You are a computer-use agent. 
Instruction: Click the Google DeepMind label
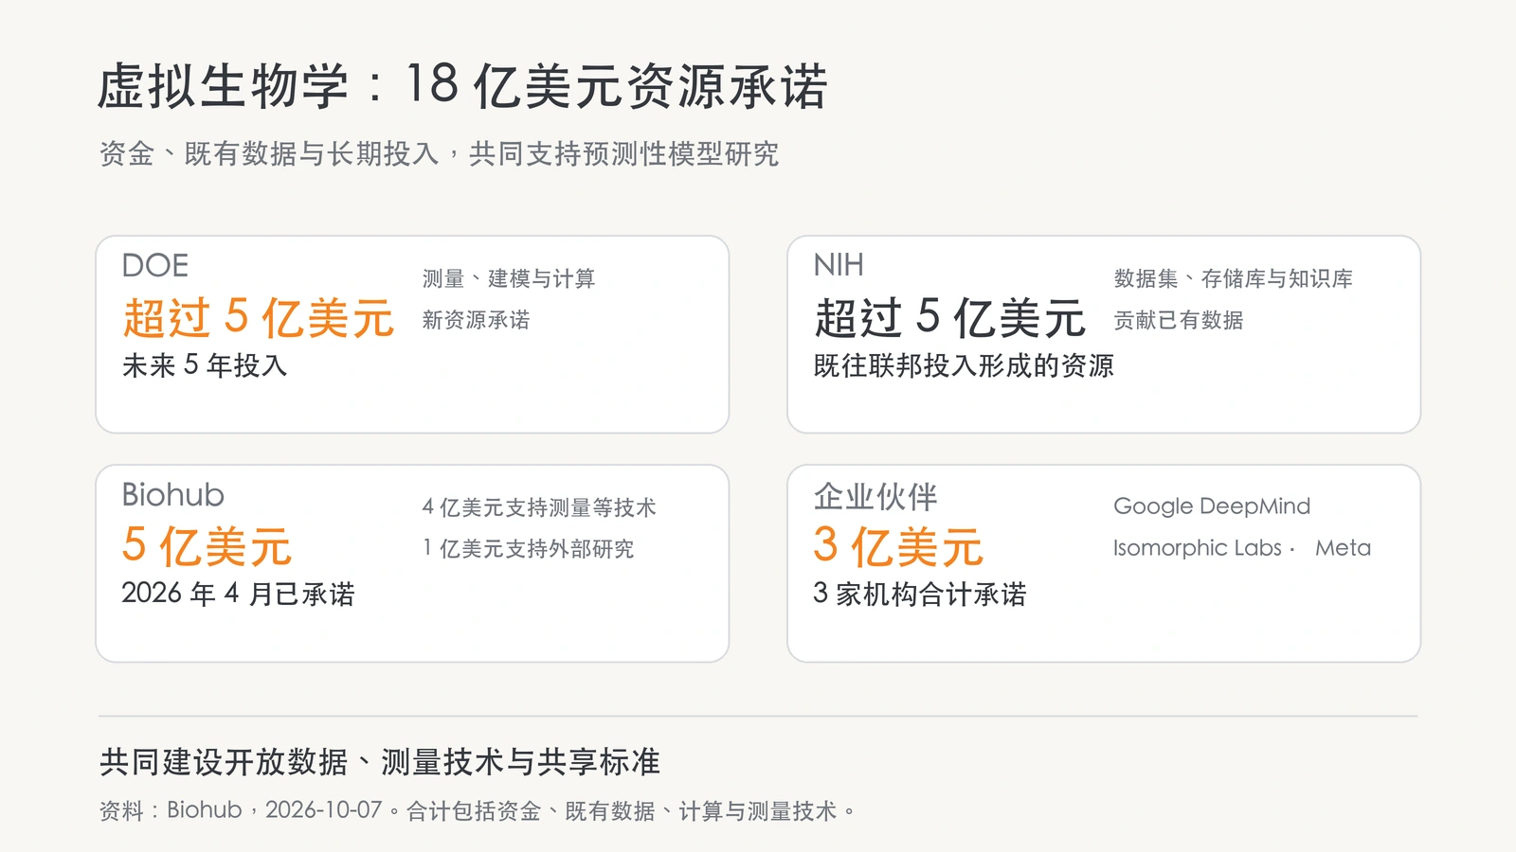click(x=1212, y=506)
